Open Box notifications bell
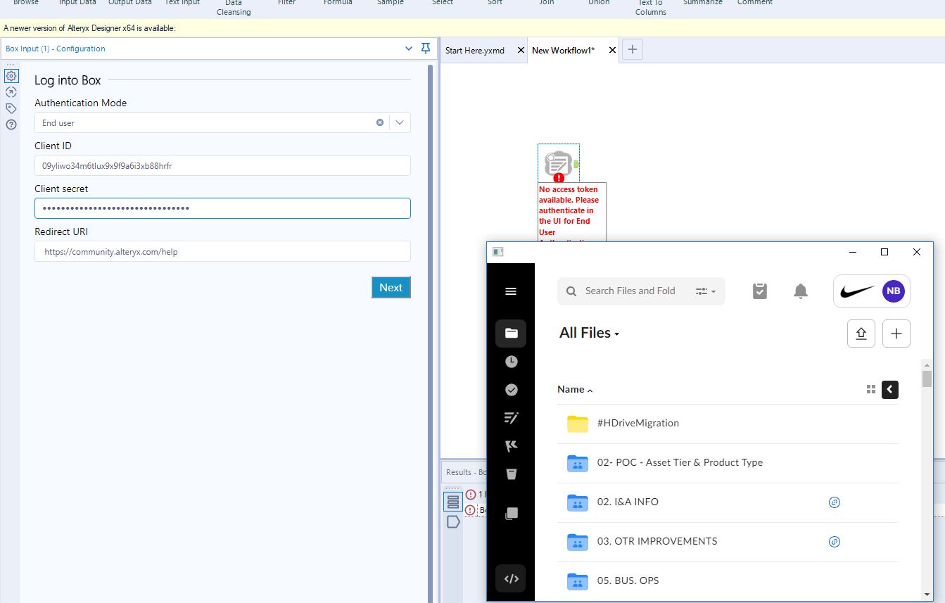 [x=800, y=291]
